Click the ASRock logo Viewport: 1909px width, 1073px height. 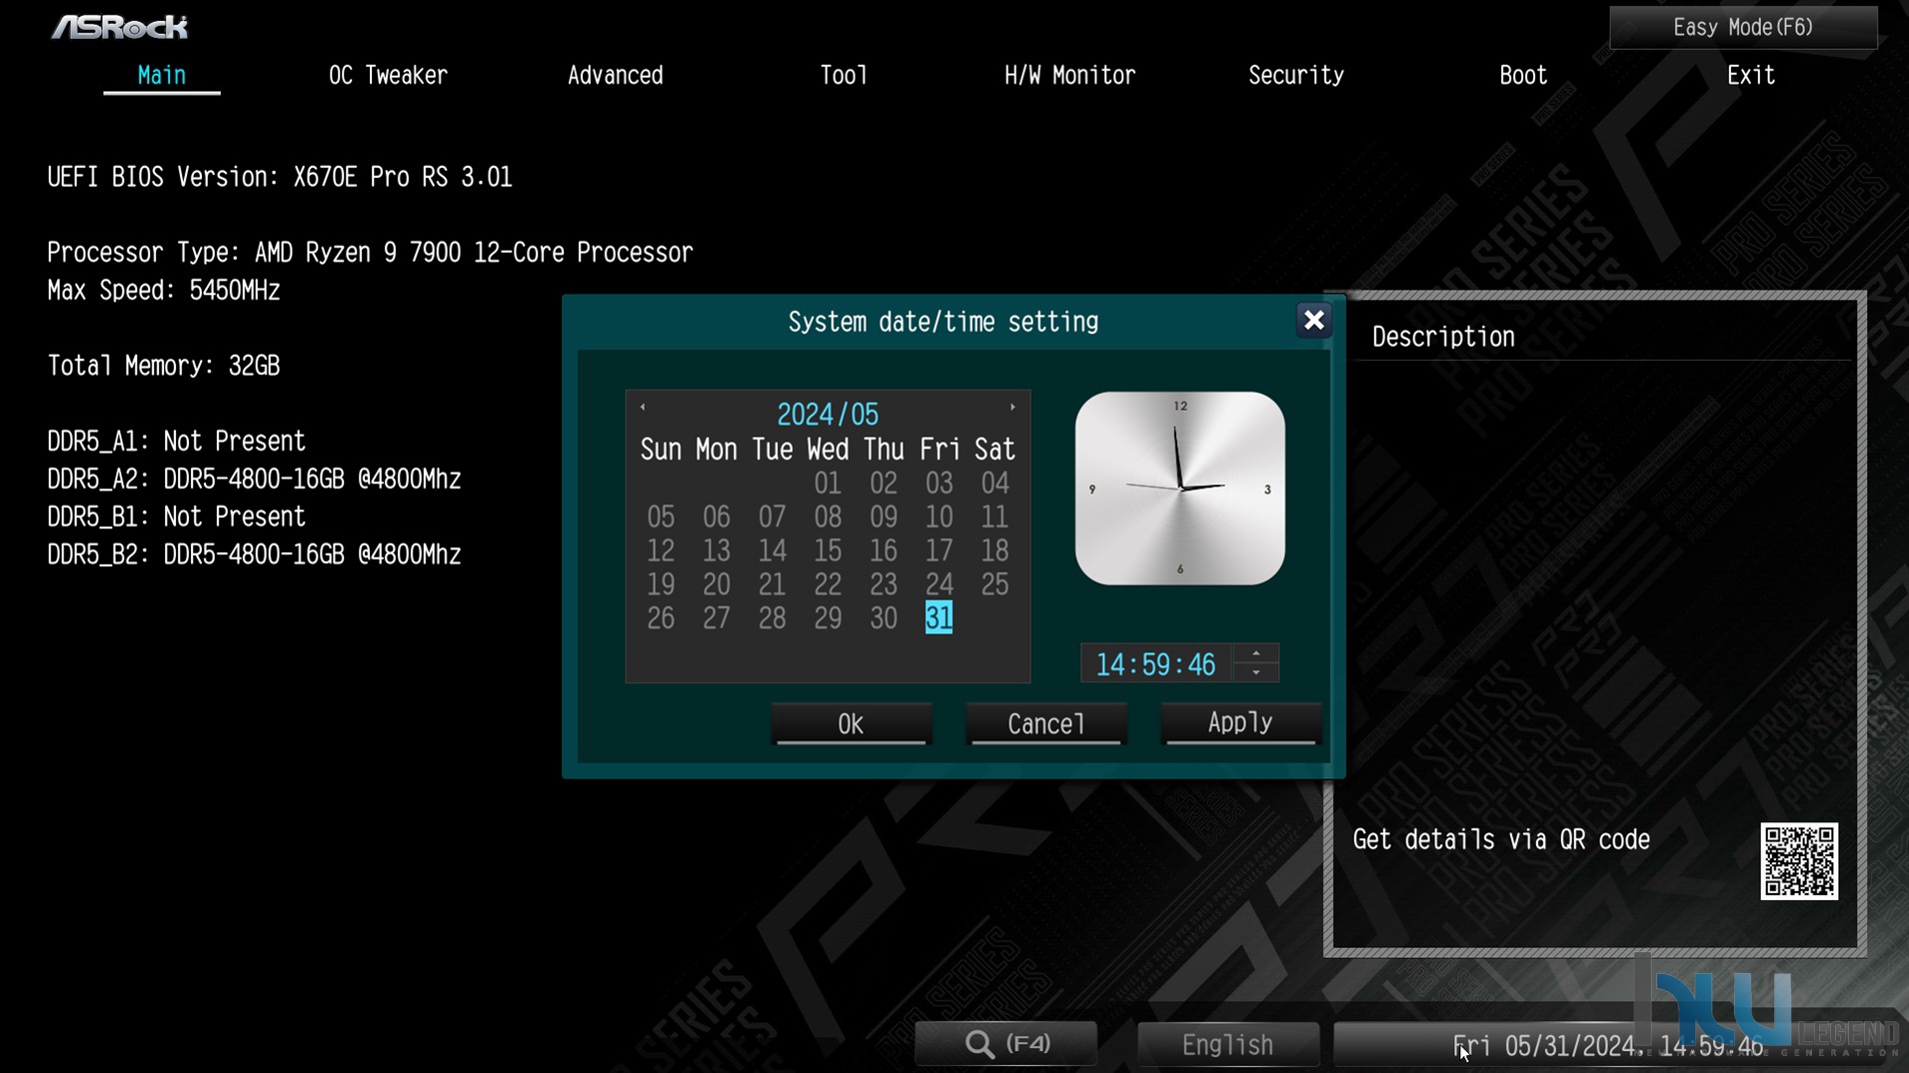[119, 27]
